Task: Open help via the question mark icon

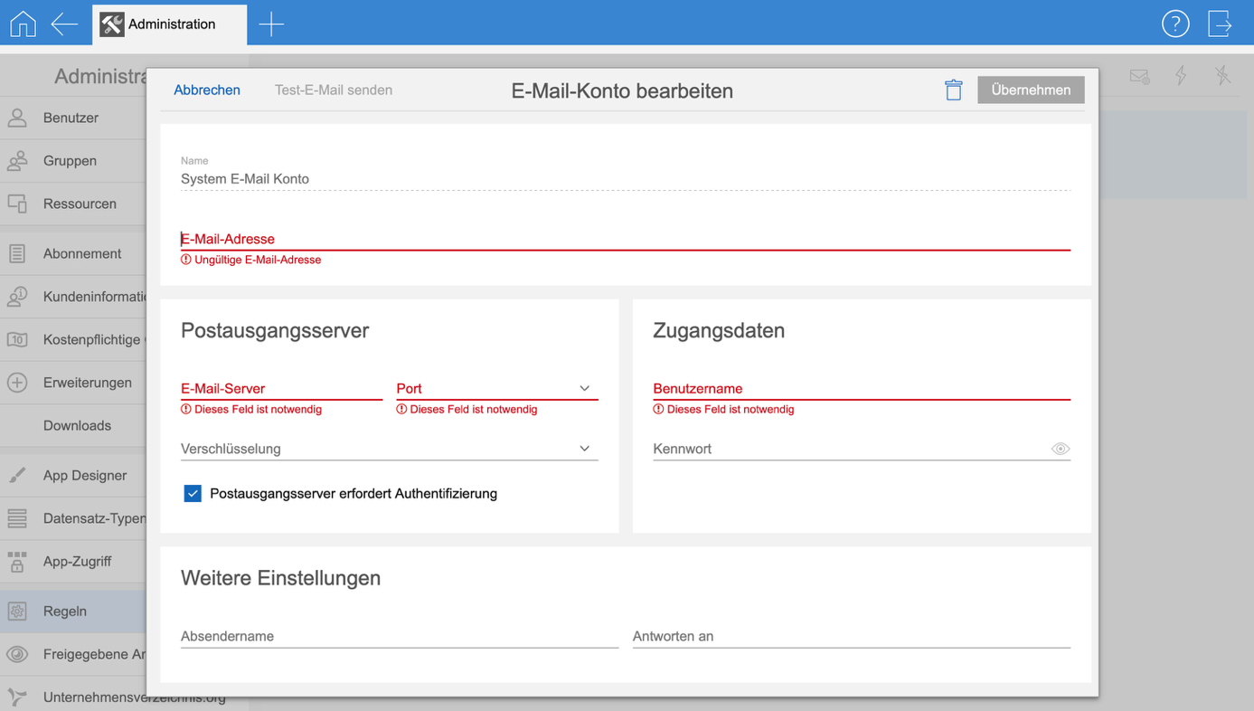Action: (x=1174, y=24)
